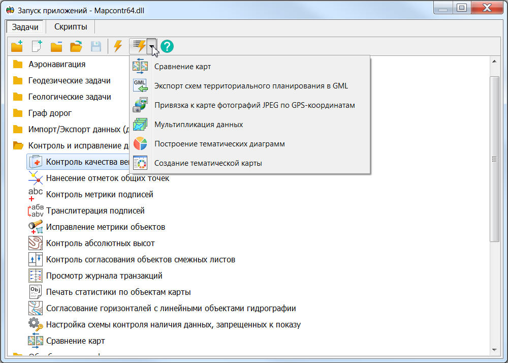
Task: Open the dropdown arrow beside recent tasks
Action: [152, 46]
